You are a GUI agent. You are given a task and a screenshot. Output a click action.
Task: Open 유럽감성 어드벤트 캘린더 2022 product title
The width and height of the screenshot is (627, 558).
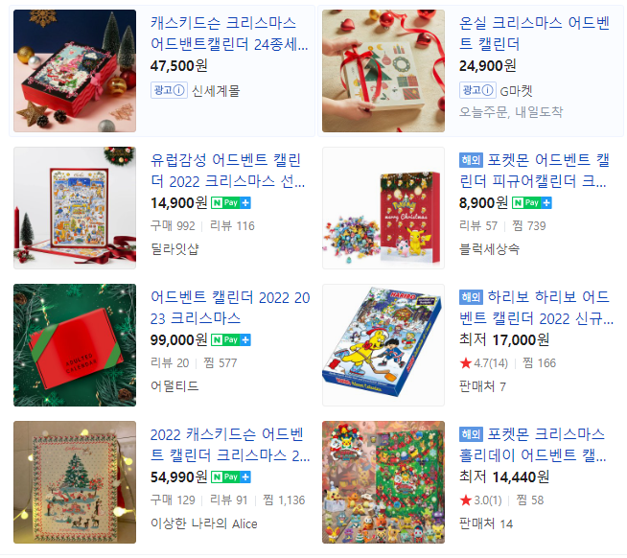click(x=227, y=171)
